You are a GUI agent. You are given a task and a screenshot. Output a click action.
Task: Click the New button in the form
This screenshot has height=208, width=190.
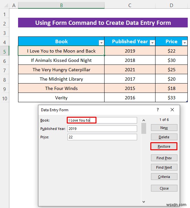(x=164, y=128)
